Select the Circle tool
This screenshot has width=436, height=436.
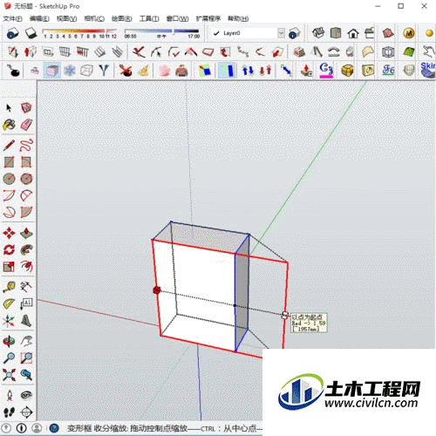[x=9, y=179]
